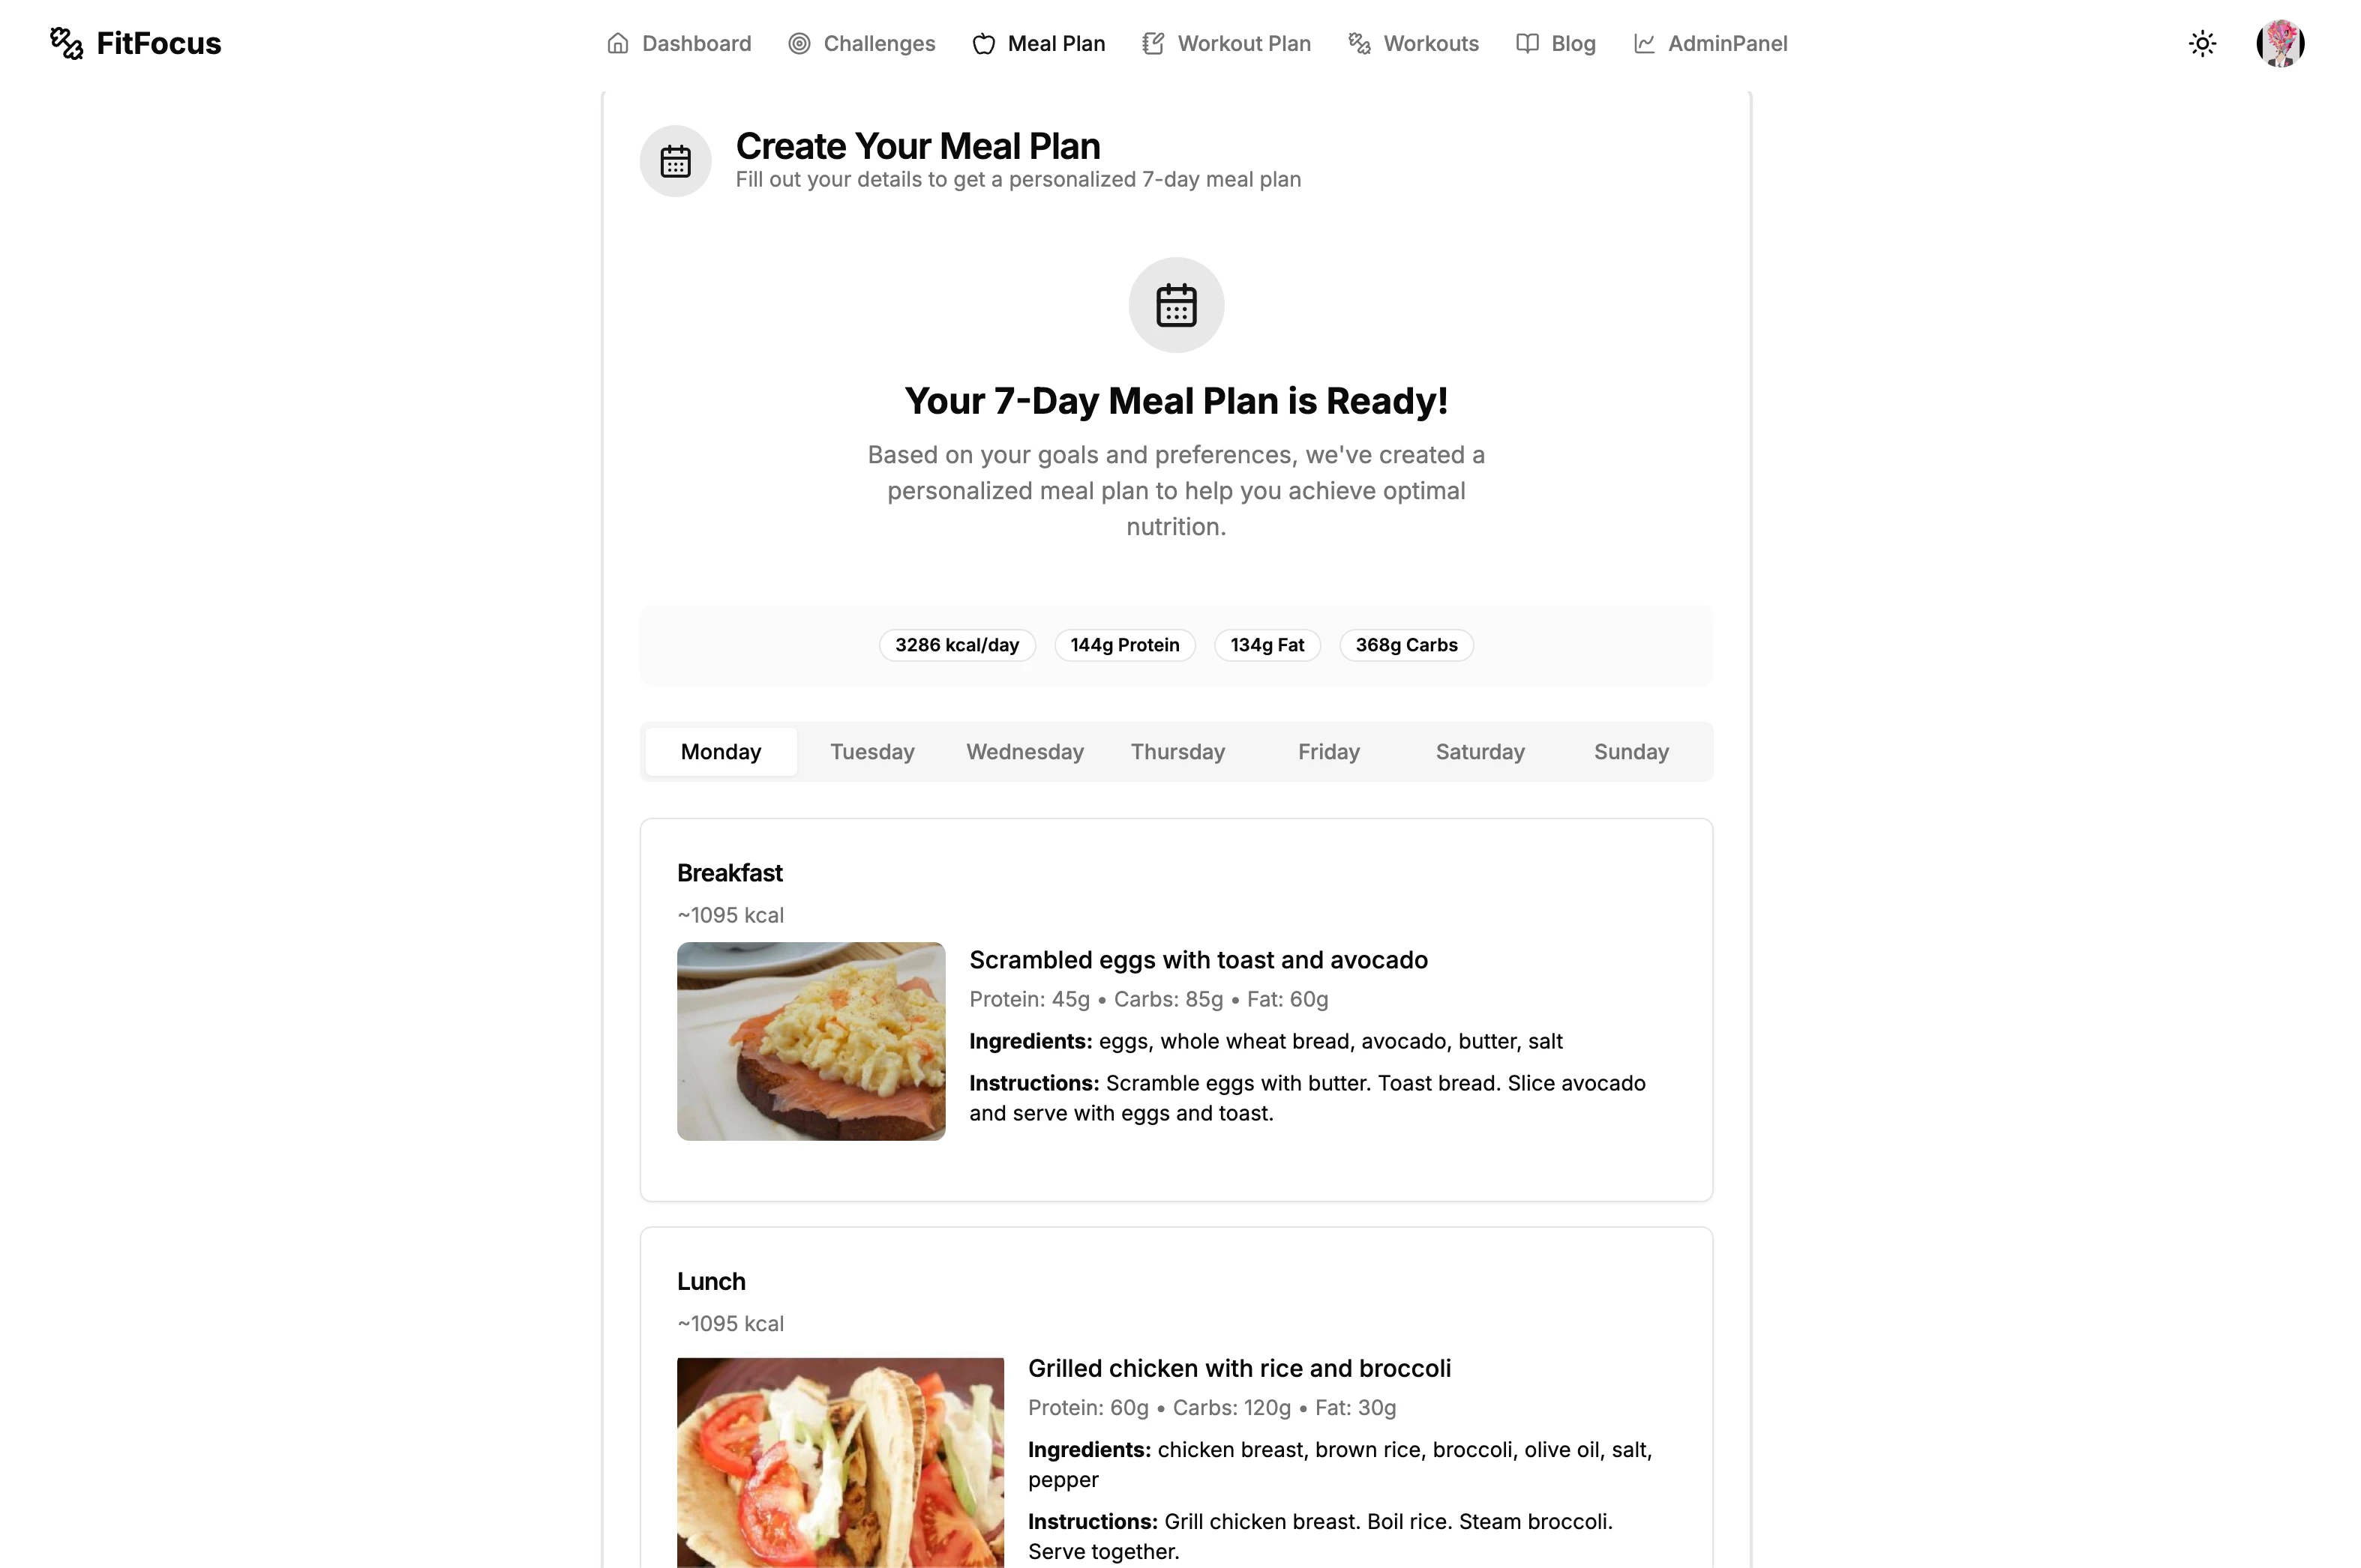Click the 3286 kcal/day badge
Screen dimensions: 2361x1568
pyautogui.click(x=958, y=645)
